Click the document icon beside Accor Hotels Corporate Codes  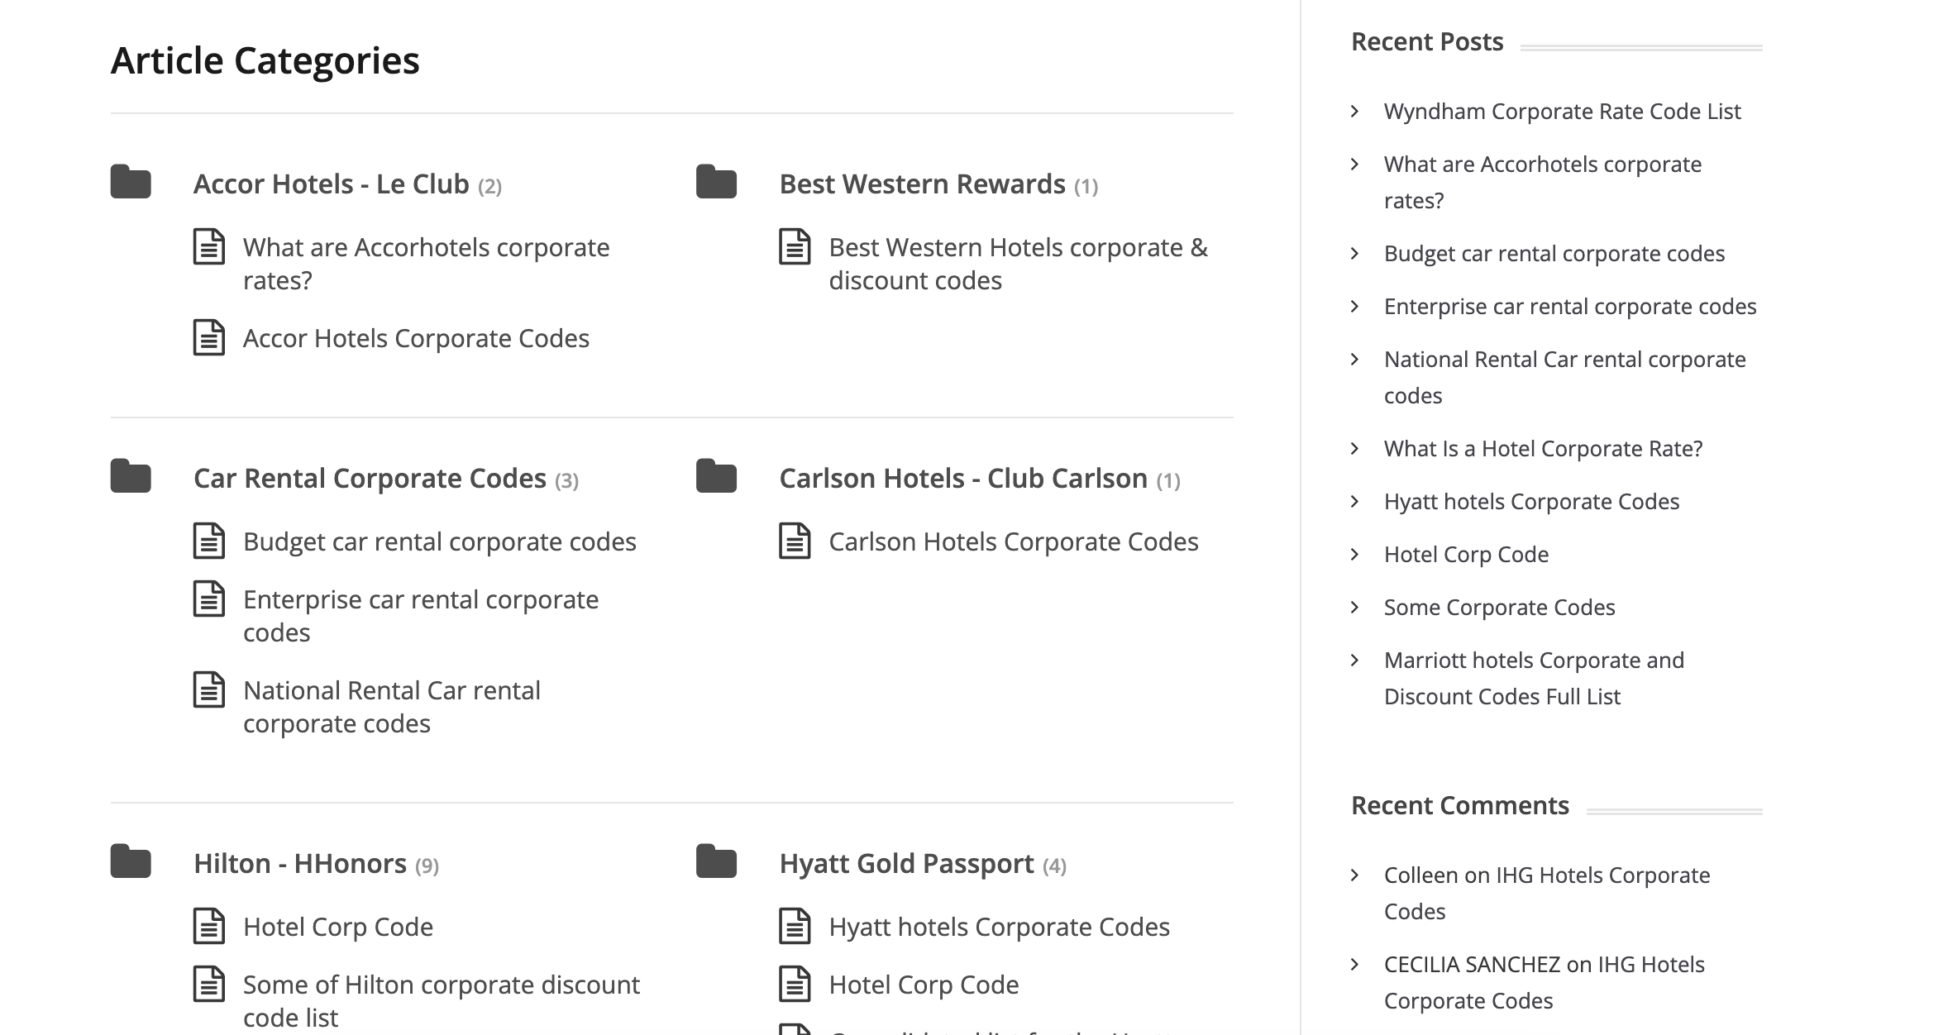(x=209, y=338)
